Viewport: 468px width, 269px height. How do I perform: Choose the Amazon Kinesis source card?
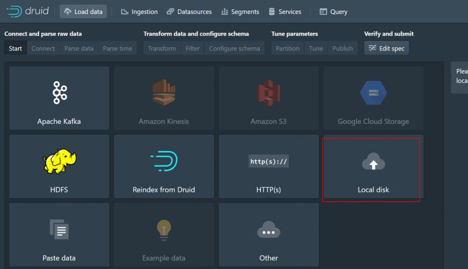(x=164, y=98)
